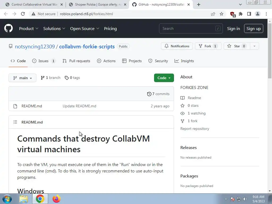
Task: Switch to the Shopee Polska browser tab
Action: (x=97, y=5)
